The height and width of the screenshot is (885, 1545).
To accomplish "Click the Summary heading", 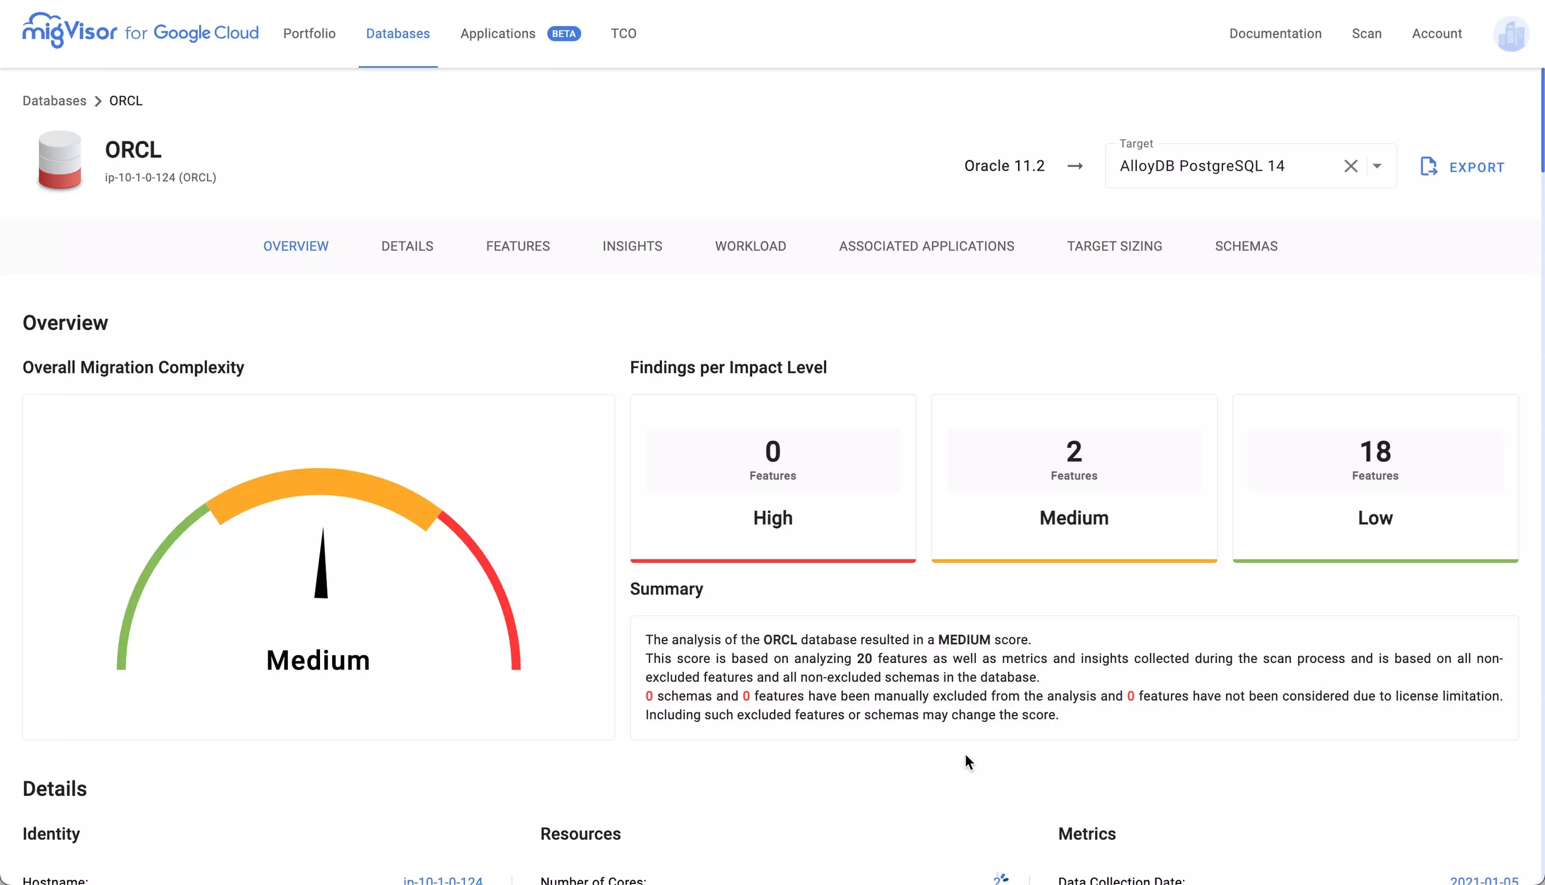I will point(666,589).
